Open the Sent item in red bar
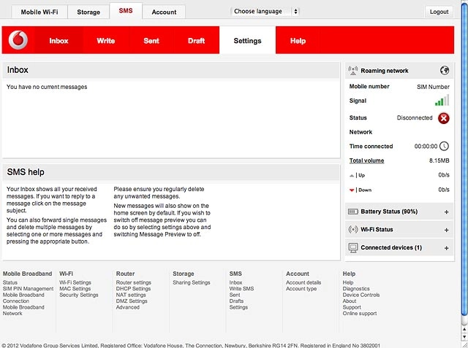The width and height of the screenshot is (468, 348). (151, 41)
